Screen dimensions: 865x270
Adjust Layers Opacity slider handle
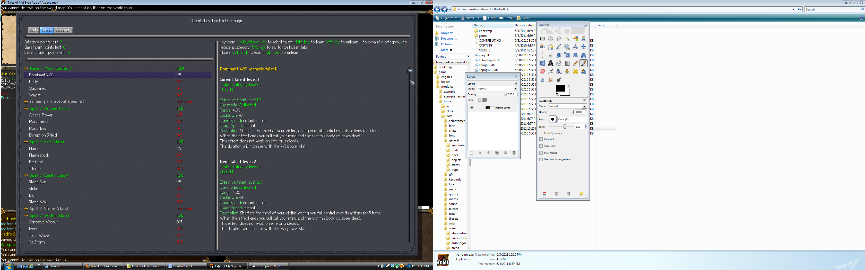tap(505, 94)
